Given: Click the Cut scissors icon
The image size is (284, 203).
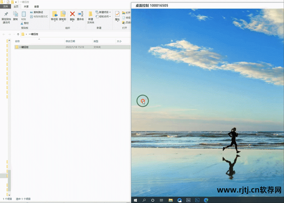Looking at the screenshot, I should click(22, 23).
